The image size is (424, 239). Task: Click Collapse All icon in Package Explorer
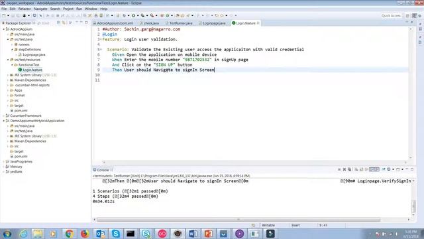pos(58,23)
